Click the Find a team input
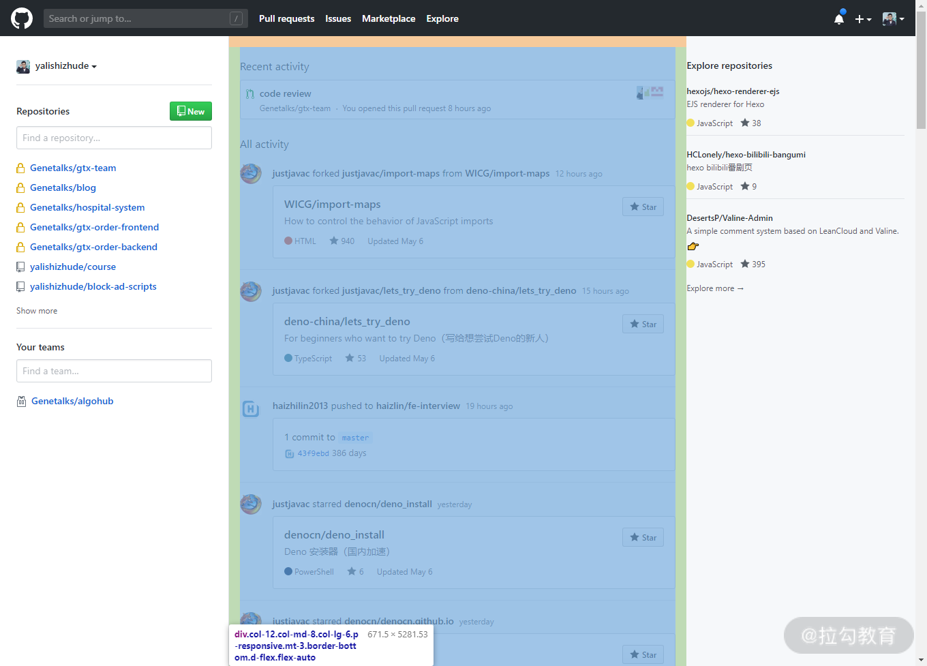927x666 pixels. point(114,371)
